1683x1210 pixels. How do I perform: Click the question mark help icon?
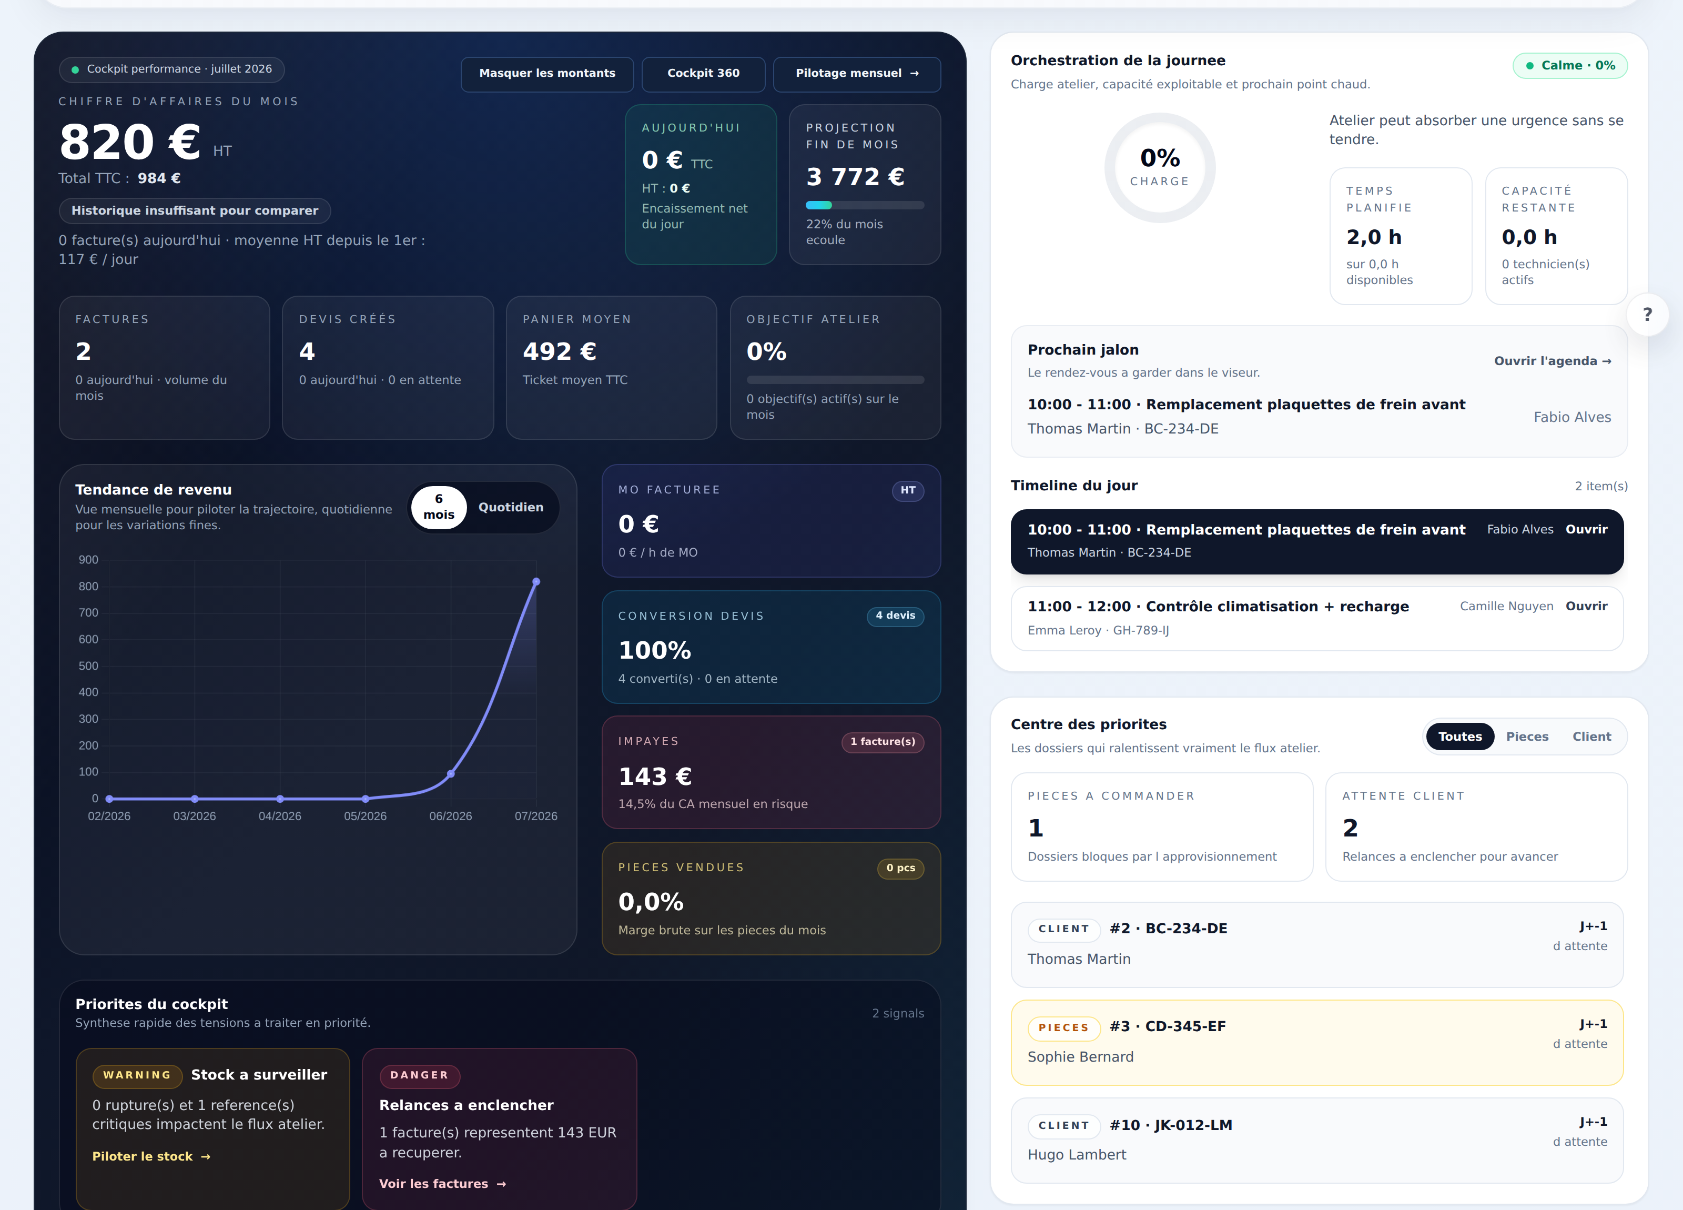click(x=1647, y=314)
